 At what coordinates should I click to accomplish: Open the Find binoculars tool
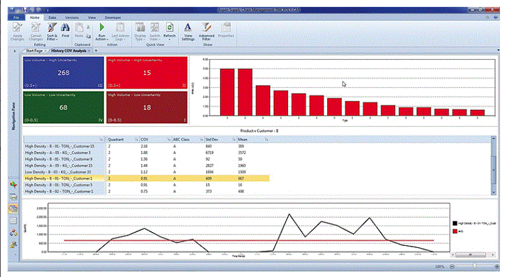coord(65,31)
